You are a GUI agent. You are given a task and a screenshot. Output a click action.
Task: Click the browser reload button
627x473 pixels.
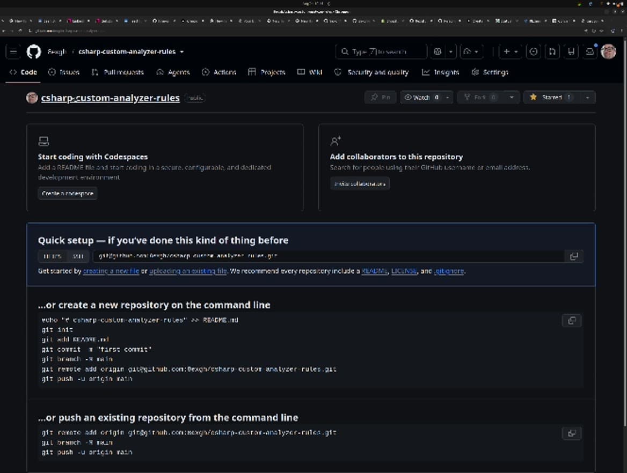20,31
